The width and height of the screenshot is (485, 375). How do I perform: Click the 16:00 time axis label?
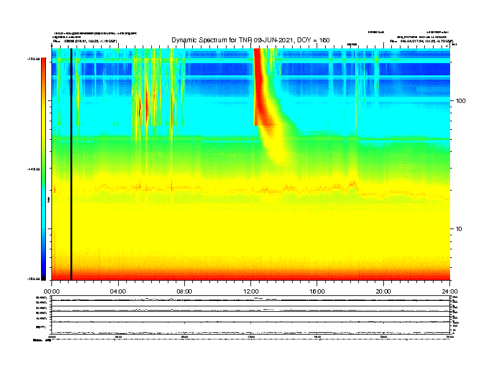click(317, 292)
